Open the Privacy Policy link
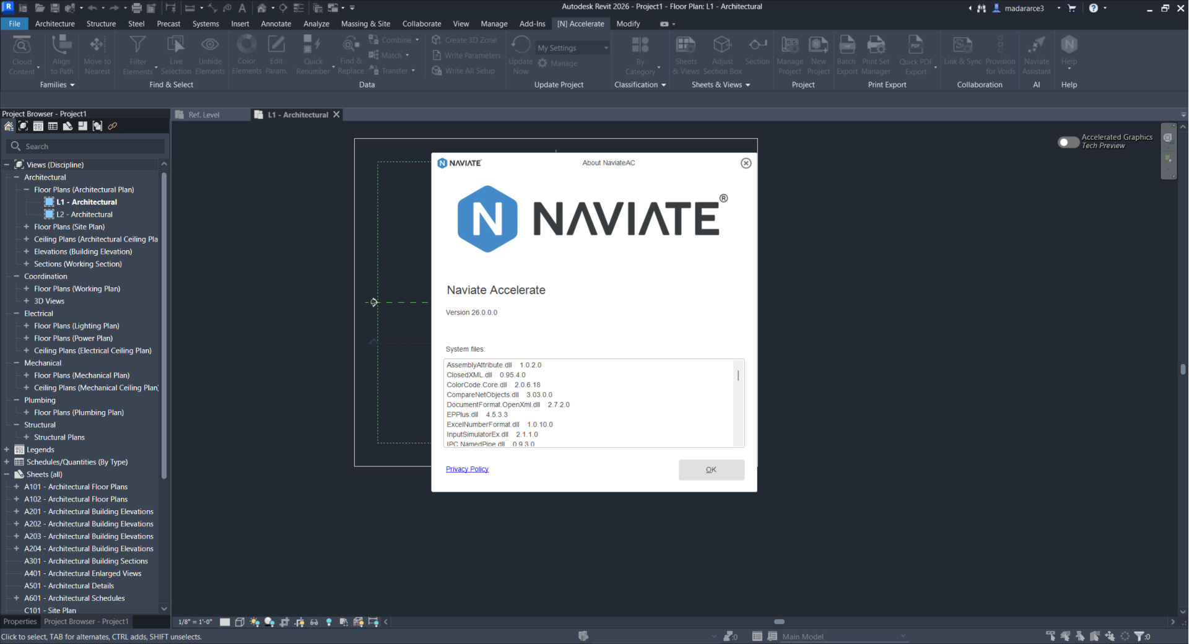The image size is (1189, 644). tap(467, 469)
